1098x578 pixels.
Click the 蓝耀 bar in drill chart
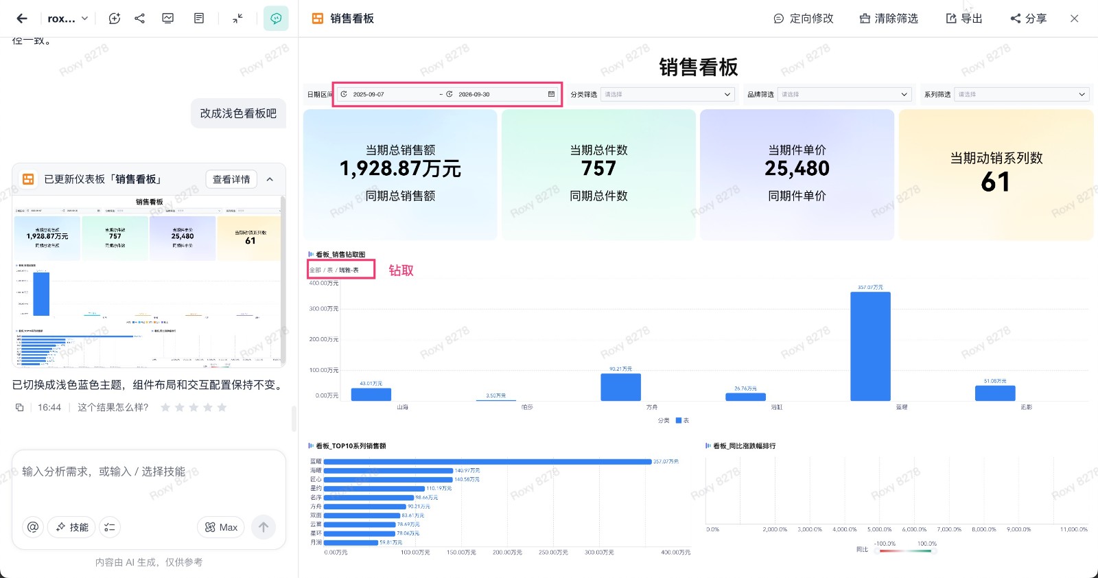pyautogui.click(x=870, y=347)
